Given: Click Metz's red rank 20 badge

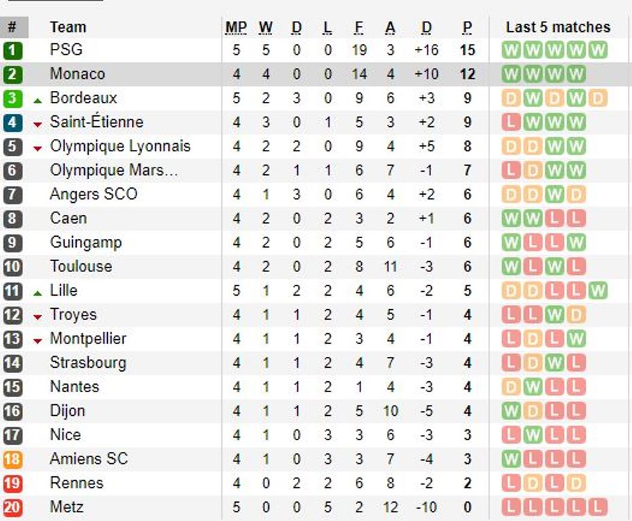Looking at the screenshot, I should coord(13,507).
